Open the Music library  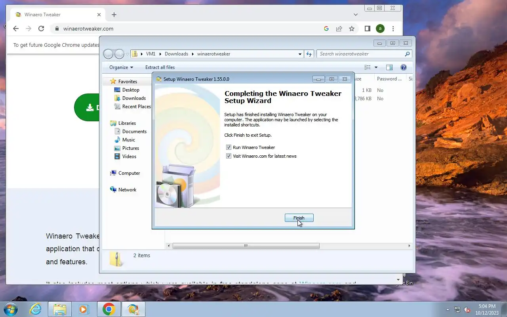128,140
